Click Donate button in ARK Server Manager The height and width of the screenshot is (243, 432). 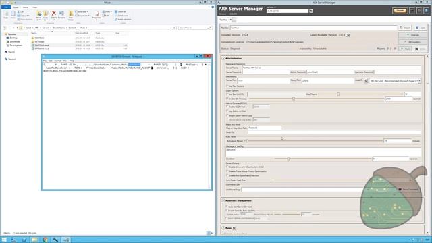pos(400,11)
